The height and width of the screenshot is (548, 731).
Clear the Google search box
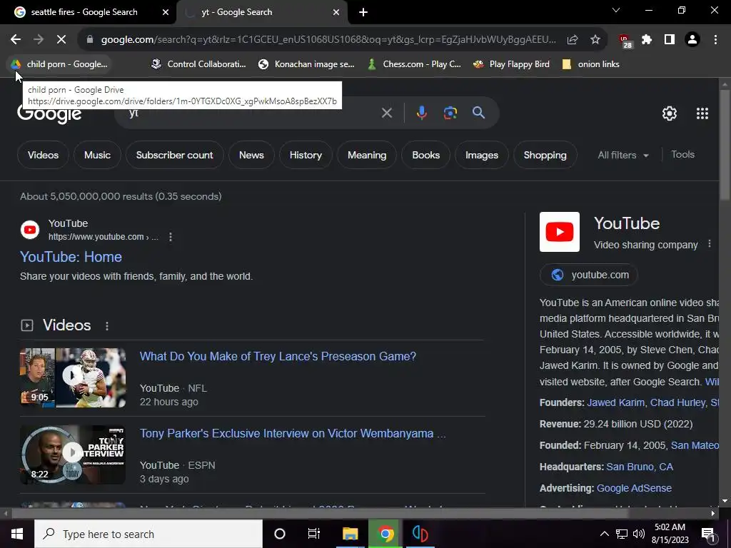(386, 113)
